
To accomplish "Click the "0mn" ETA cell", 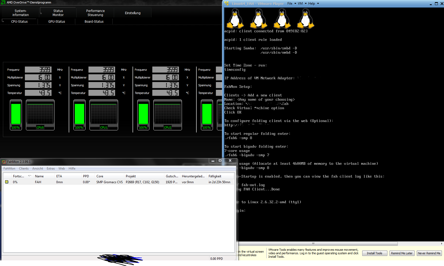I will (x=59, y=182).
